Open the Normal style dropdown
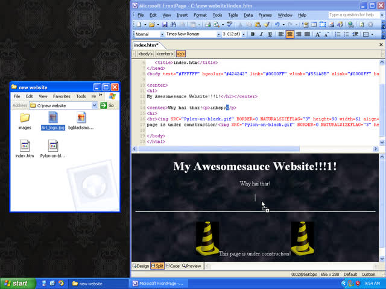The width and height of the screenshot is (386, 289). coord(161,34)
